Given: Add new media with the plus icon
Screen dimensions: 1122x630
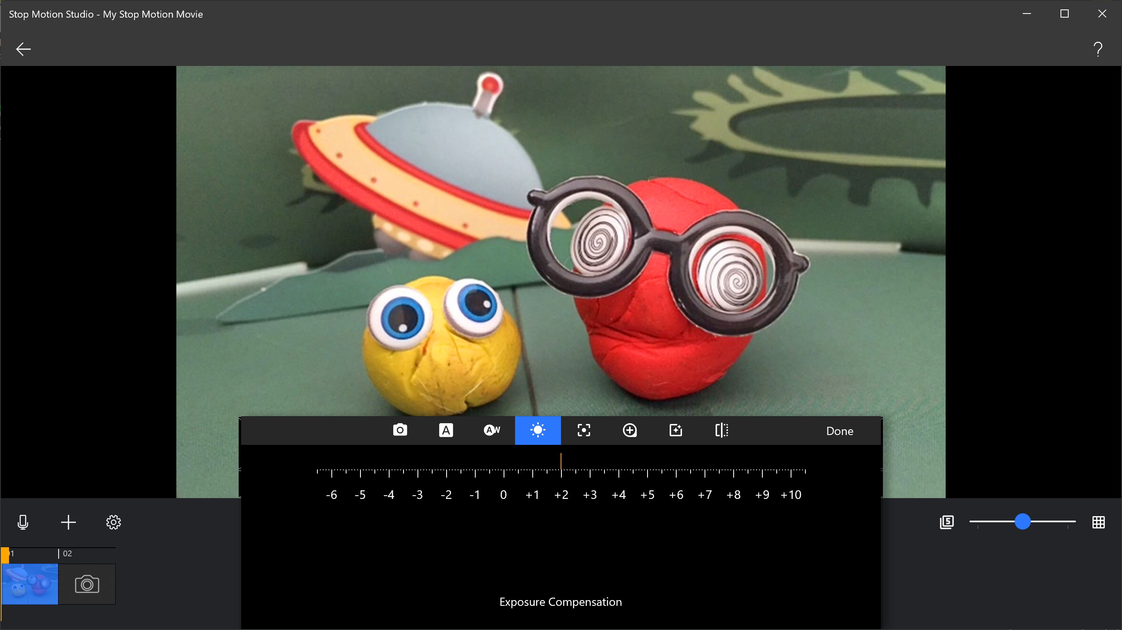Looking at the screenshot, I should click(x=68, y=522).
